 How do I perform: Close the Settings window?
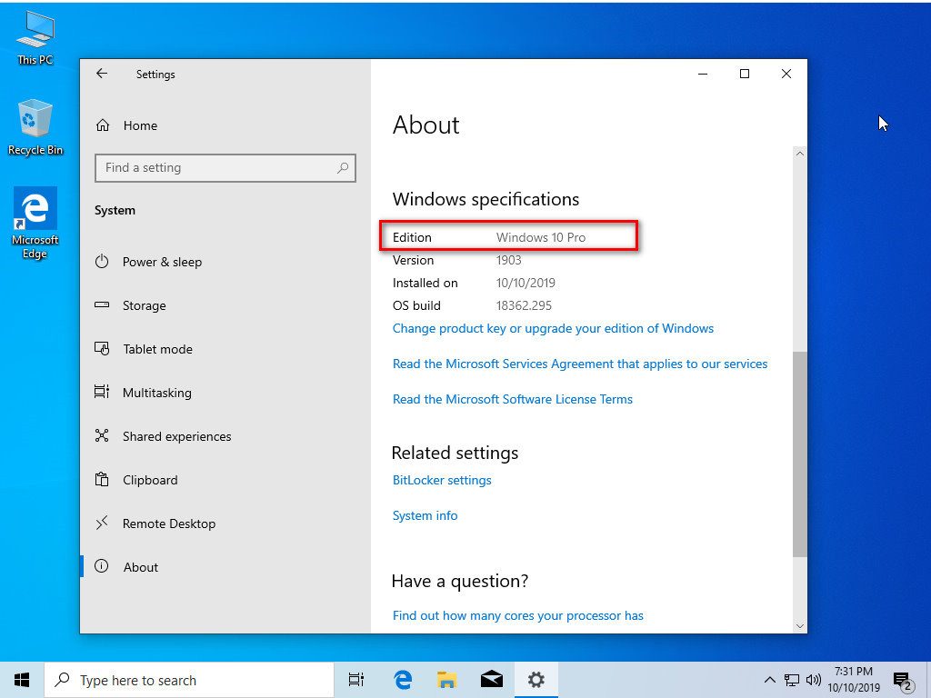(x=786, y=74)
